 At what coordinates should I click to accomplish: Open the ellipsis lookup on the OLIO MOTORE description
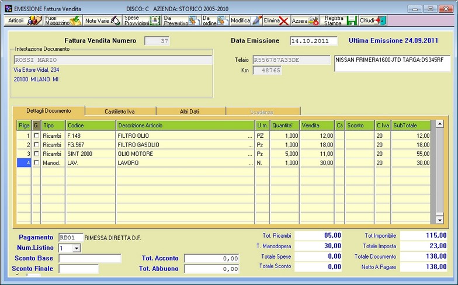point(250,154)
